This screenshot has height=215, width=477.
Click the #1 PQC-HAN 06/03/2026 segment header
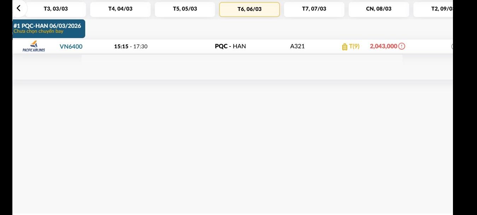(47, 26)
